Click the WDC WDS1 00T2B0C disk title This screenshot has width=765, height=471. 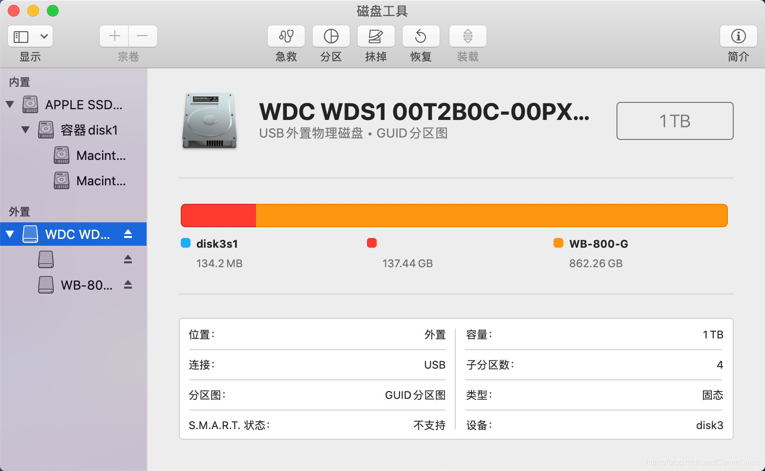[424, 112]
